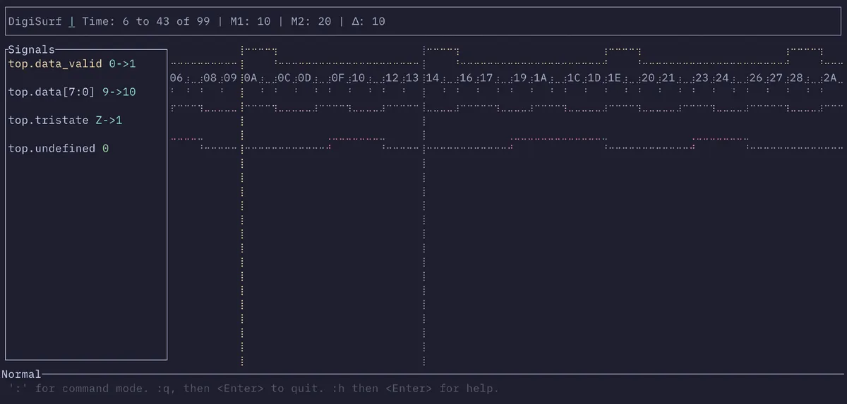The image size is (847, 404).
Task: Click the M1 vertical marker line
Action: coord(242,247)
